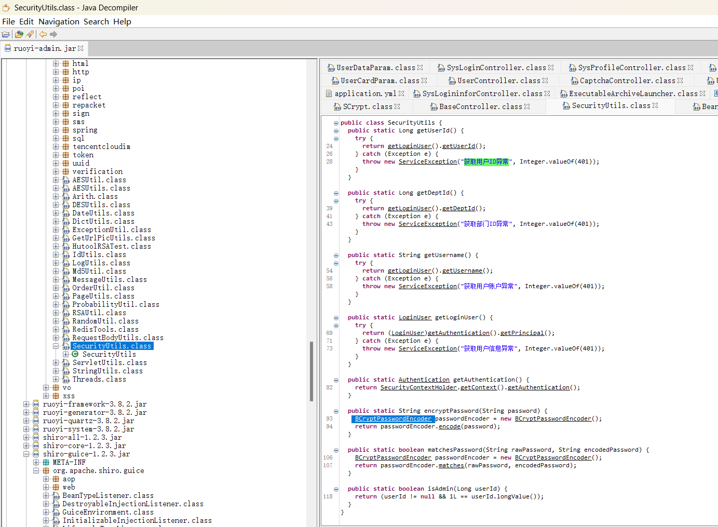This screenshot has height=527, width=718.
Task: Click the Open File toolbar icon
Action: [x=6, y=34]
